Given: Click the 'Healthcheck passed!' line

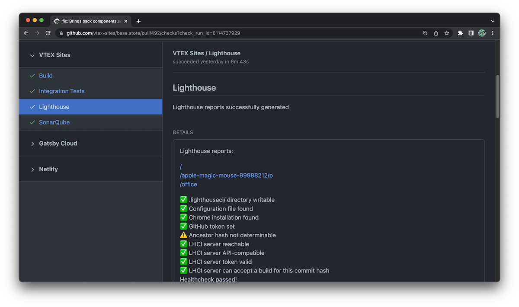Looking at the screenshot, I should (x=208, y=280).
